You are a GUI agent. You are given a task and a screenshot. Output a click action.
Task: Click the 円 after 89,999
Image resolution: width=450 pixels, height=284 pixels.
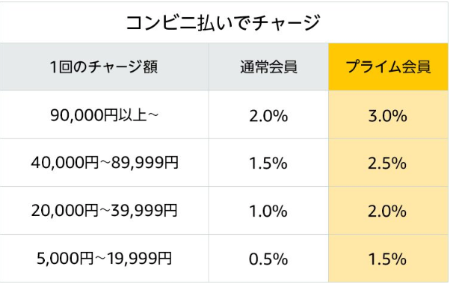click(x=171, y=163)
